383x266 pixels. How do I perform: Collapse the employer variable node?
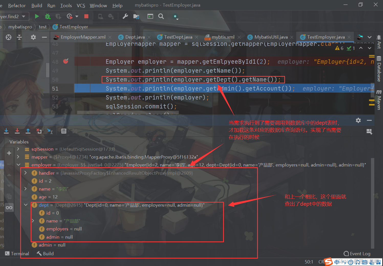pos(18,165)
